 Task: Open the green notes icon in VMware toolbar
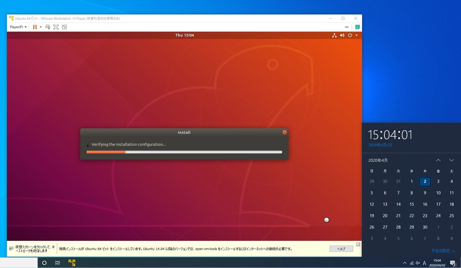(x=358, y=27)
